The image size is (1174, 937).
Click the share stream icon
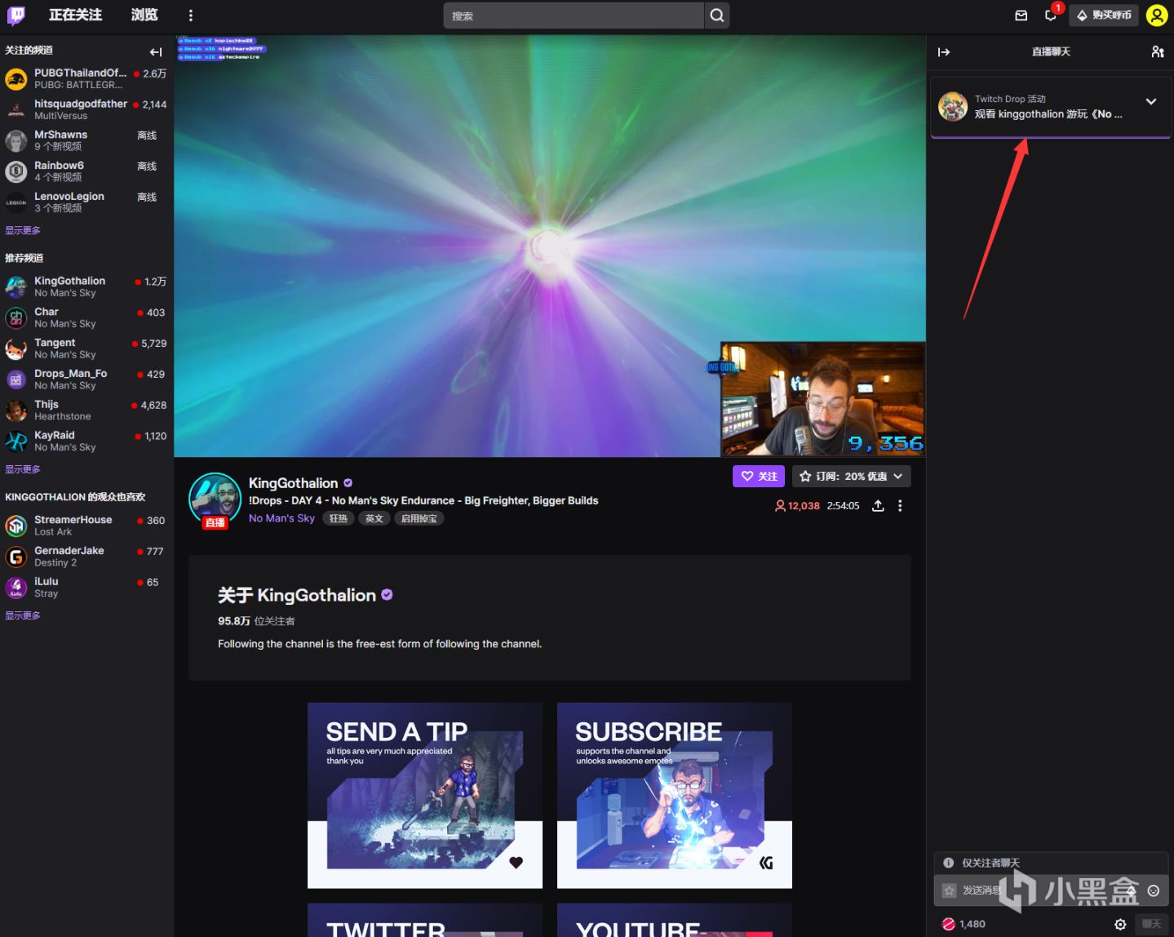click(x=878, y=506)
